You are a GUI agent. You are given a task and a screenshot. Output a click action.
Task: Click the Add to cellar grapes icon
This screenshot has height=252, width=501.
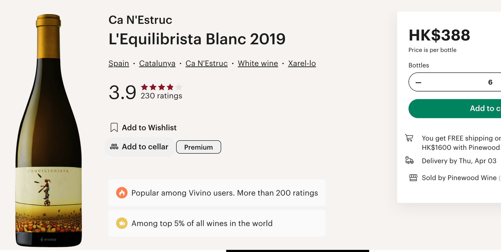[x=114, y=147]
